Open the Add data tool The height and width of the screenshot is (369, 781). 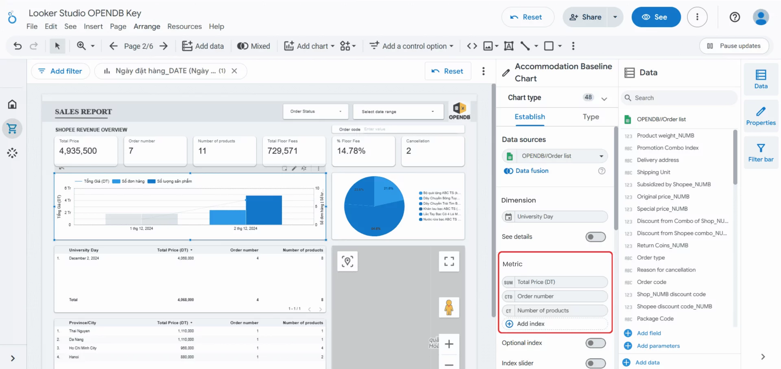point(203,46)
